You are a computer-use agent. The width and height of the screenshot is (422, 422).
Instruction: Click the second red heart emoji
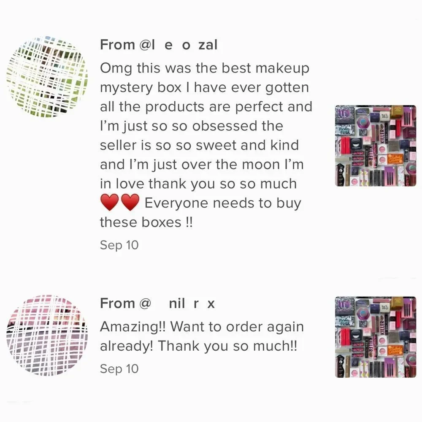[x=130, y=203]
